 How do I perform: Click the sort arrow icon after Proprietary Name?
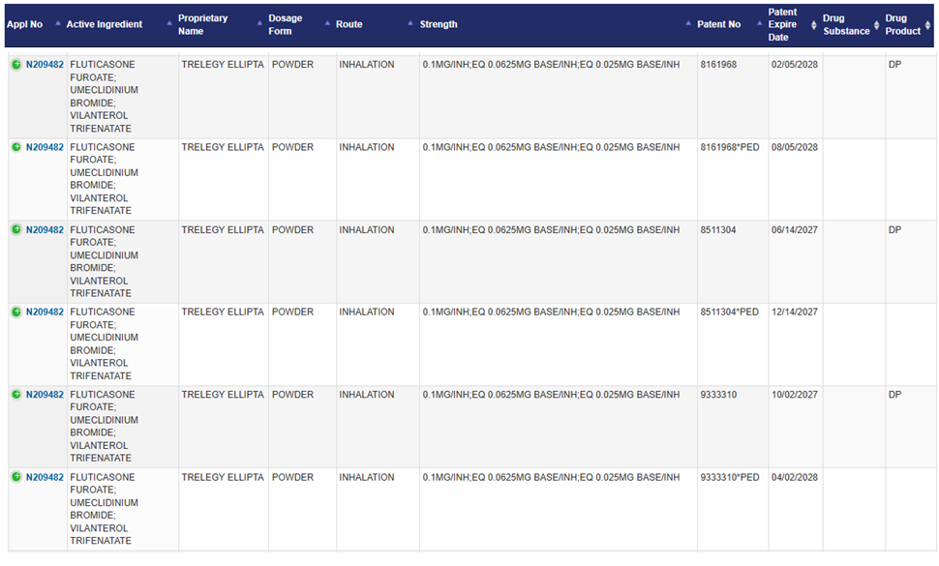click(259, 23)
